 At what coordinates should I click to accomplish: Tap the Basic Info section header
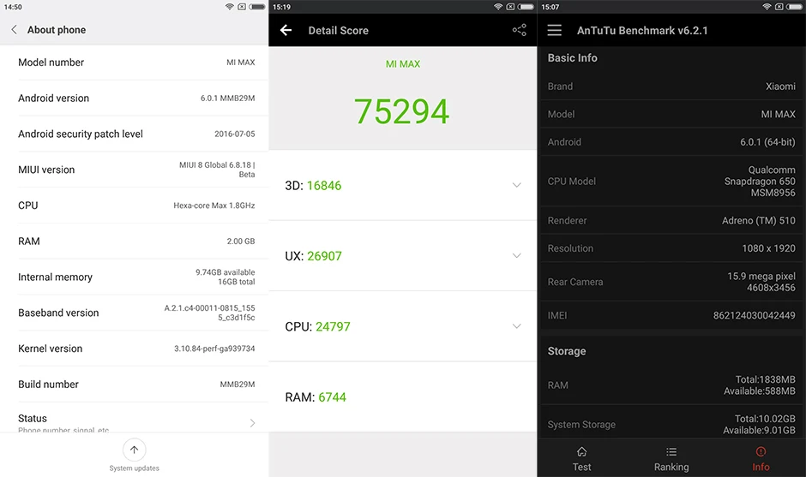coord(572,58)
